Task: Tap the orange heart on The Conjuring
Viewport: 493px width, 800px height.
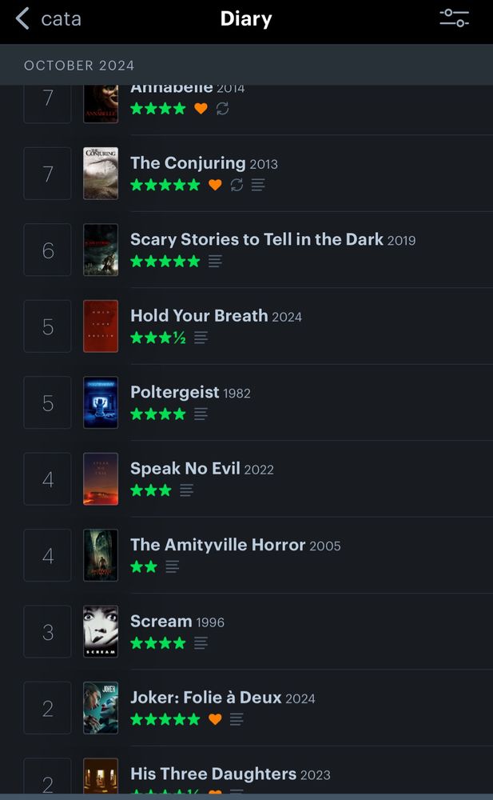Action: click(x=215, y=185)
